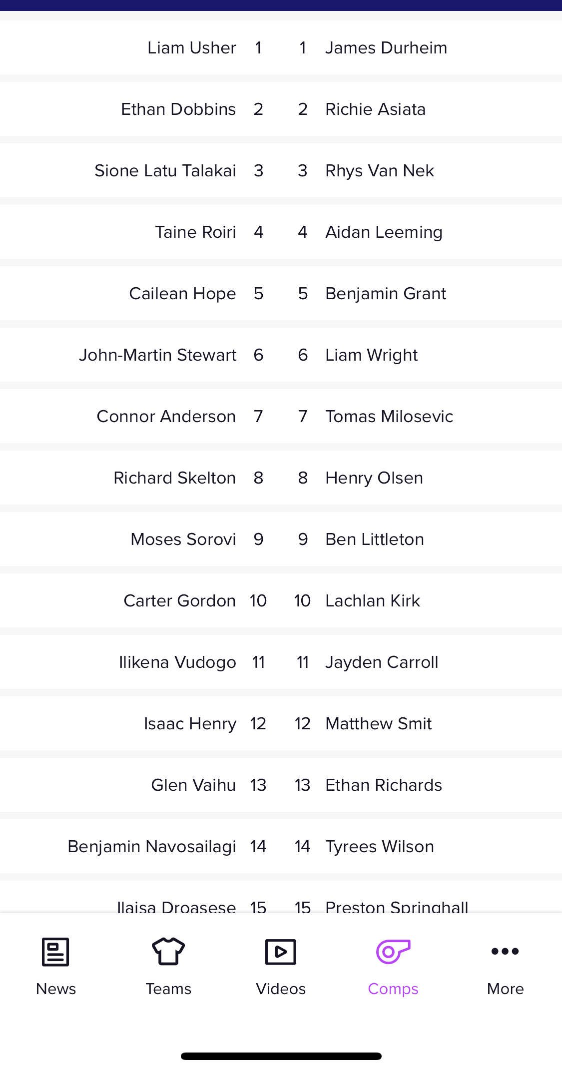Open the Videos play icon

[x=281, y=952]
